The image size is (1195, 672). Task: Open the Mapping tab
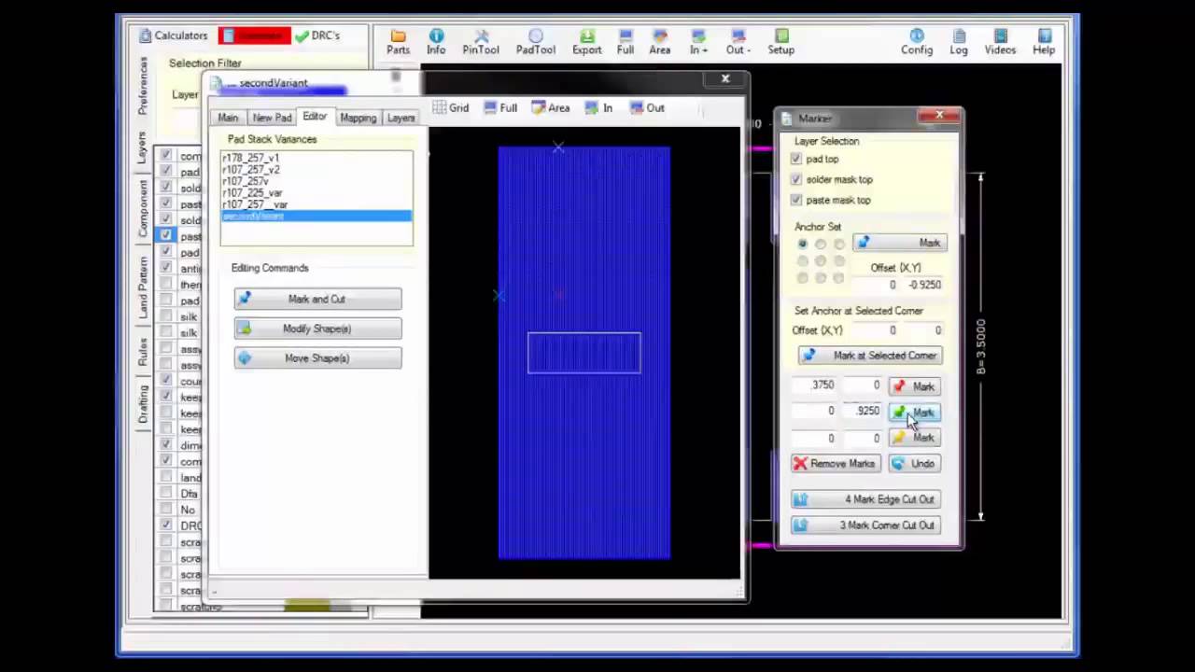click(x=358, y=118)
